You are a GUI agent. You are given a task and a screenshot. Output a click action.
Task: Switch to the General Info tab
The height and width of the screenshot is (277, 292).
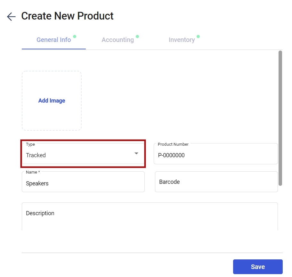pos(54,40)
